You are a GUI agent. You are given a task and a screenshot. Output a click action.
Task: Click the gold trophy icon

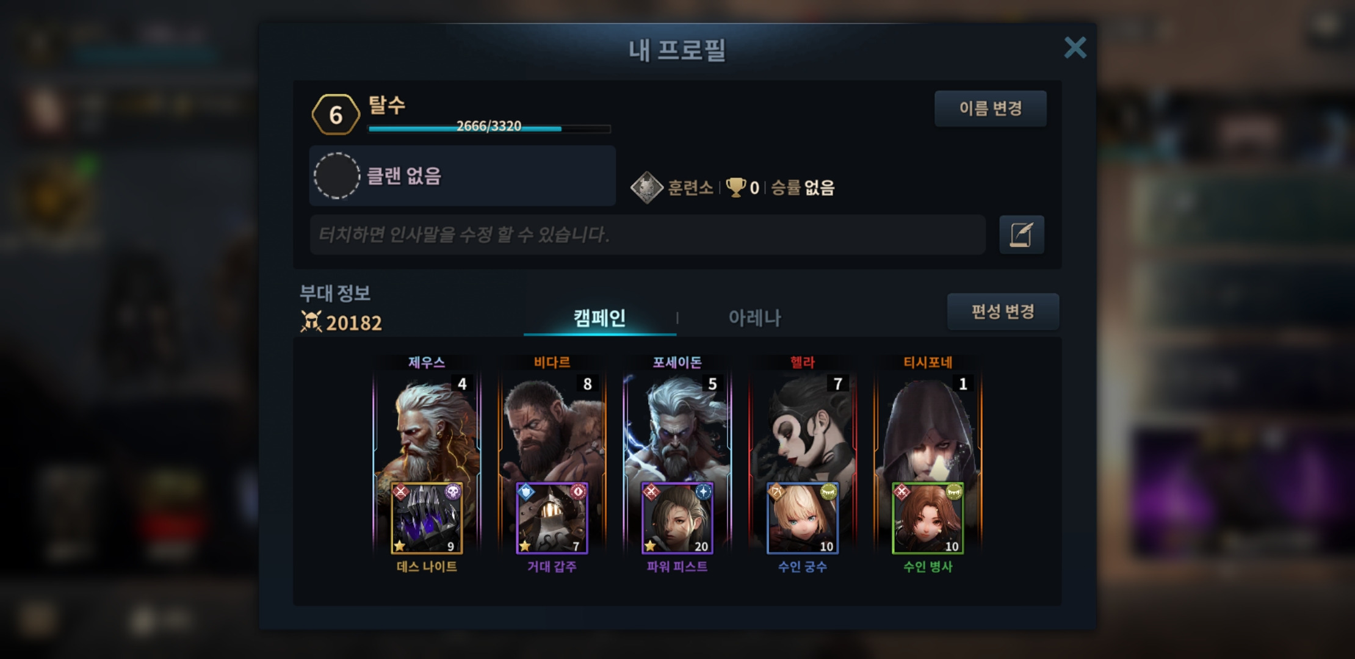click(735, 187)
